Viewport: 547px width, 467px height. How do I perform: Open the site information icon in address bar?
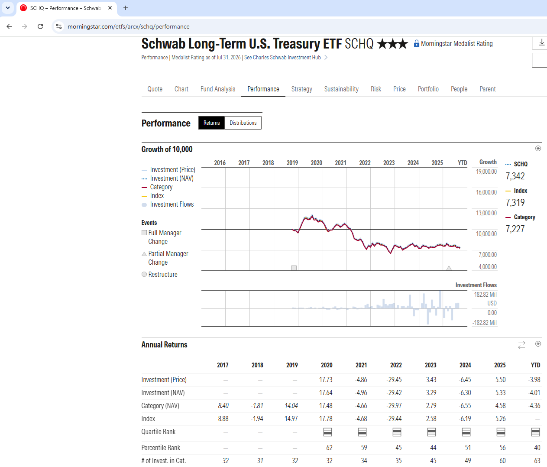59,26
